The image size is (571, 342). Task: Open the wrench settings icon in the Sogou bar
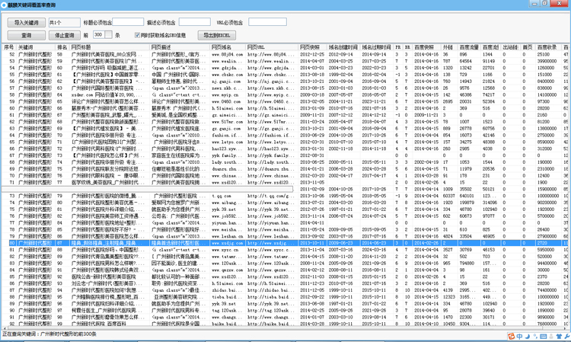point(566,336)
